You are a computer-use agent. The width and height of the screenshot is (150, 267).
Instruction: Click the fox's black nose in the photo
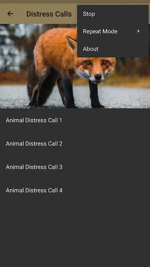coord(98,77)
